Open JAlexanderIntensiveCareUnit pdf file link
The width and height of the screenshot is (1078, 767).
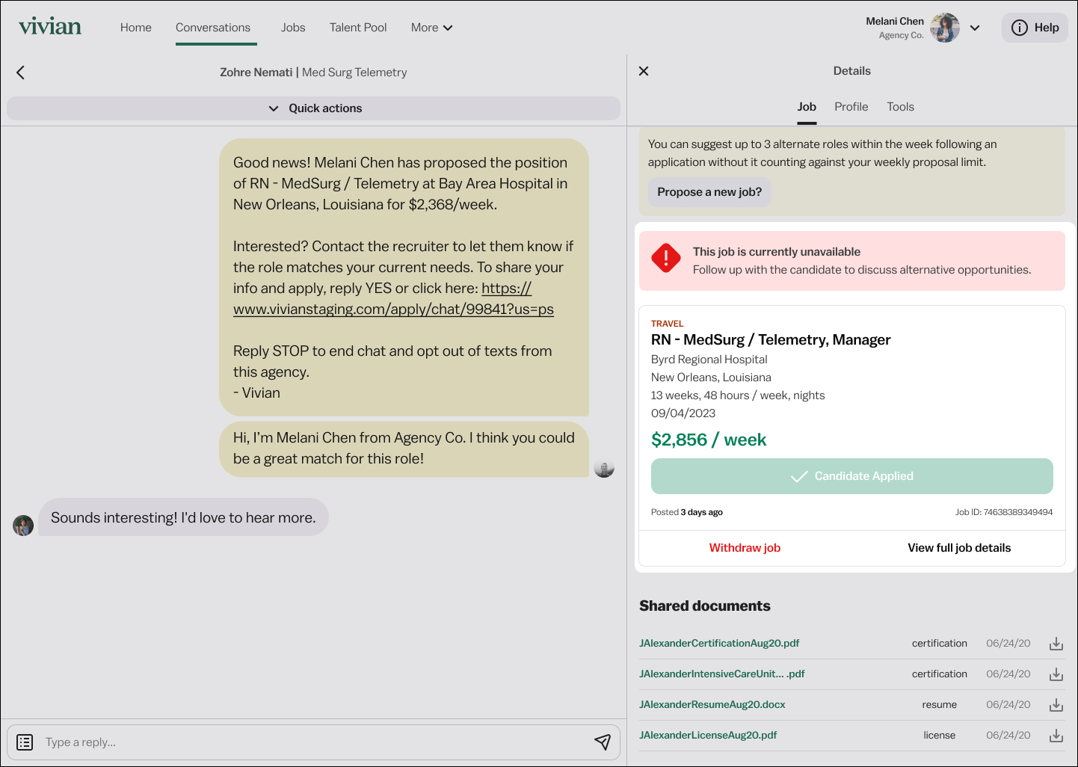pyautogui.click(x=722, y=674)
